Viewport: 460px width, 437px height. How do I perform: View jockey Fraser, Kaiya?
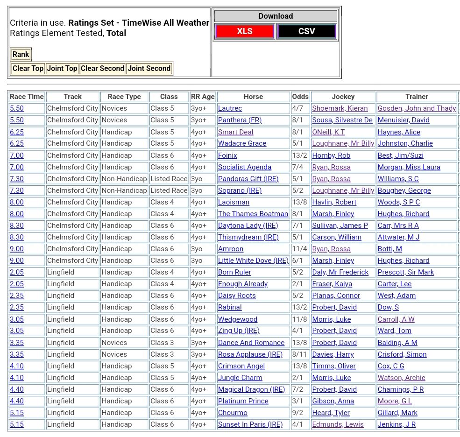[x=332, y=284]
